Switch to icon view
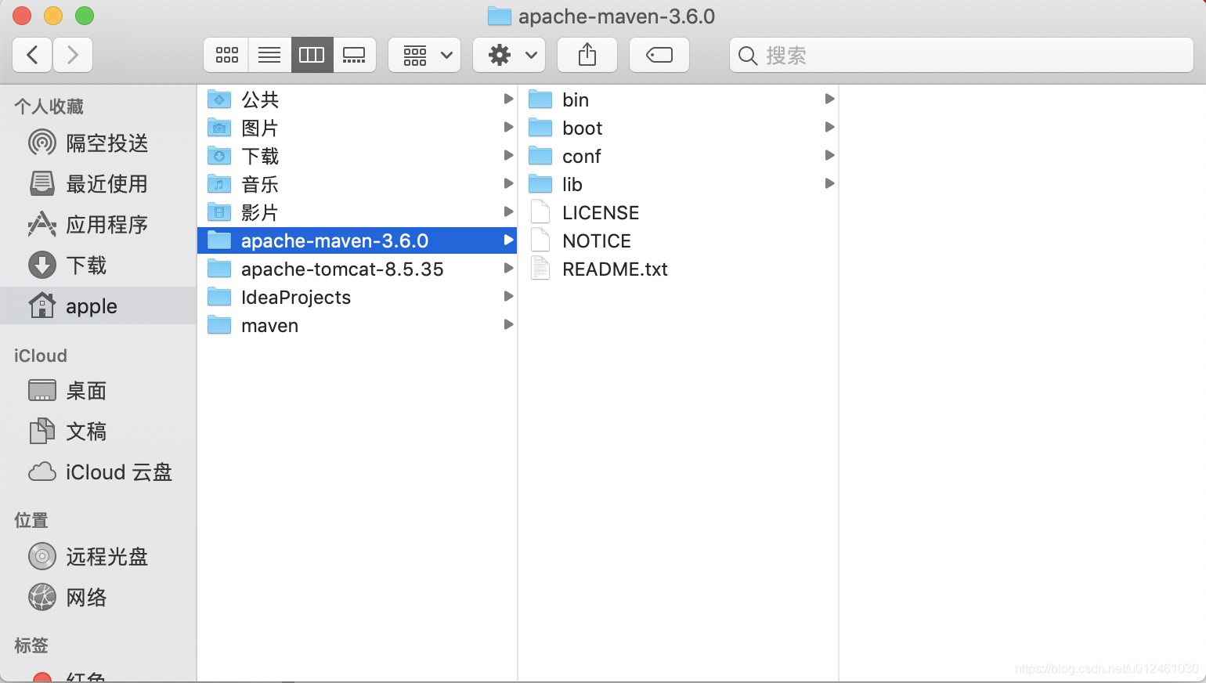The height and width of the screenshot is (683, 1206). click(226, 55)
